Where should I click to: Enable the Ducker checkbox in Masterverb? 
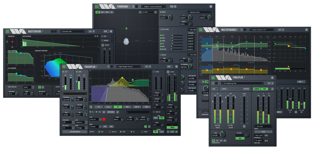(x=102, y=40)
